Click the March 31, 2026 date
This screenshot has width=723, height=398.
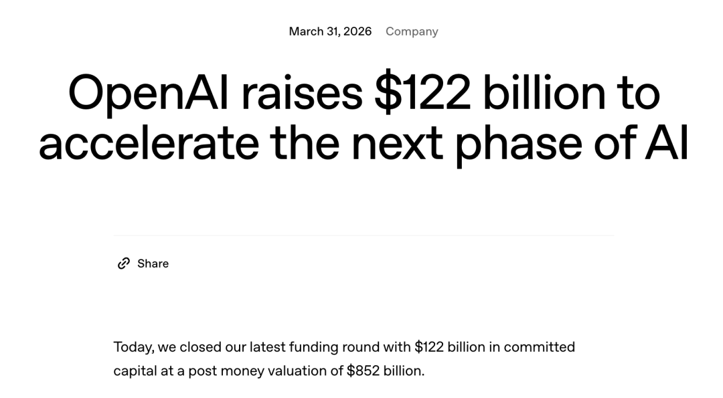tap(330, 31)
